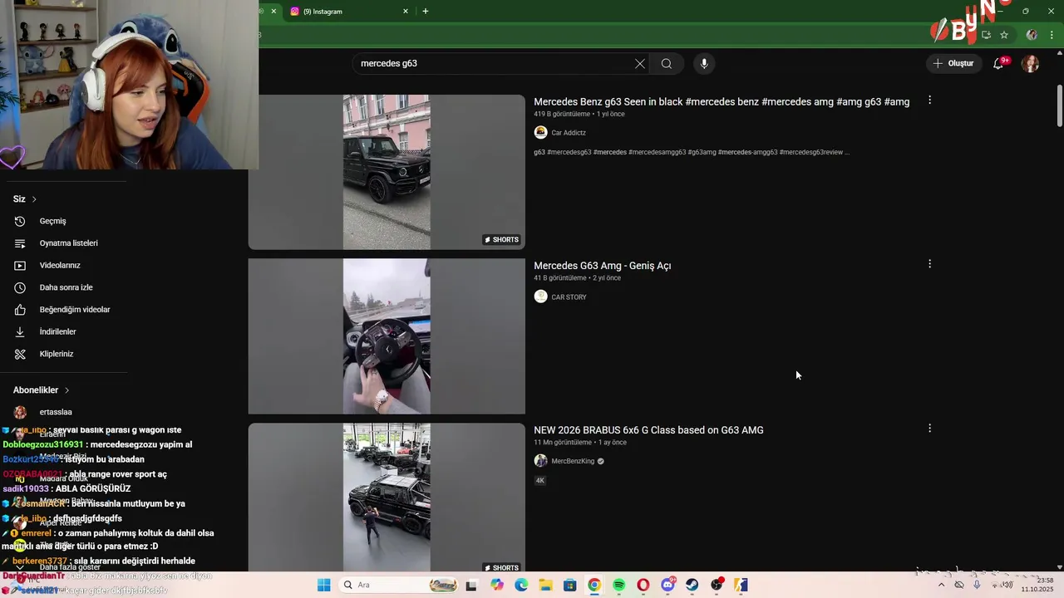
Task: Clear the search box with the X icon
Action: (639, 64)
